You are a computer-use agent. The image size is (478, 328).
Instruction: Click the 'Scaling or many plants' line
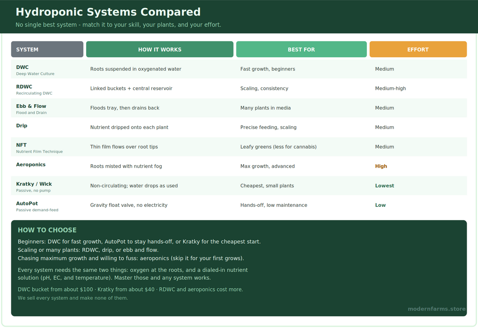click(88, 250)
